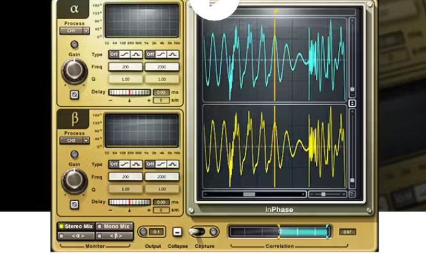The width and height of the screenshot is (426, 254).
Task: Click the small round button under alpha Process
Action: pyautogui.click(x=74, y=44)
